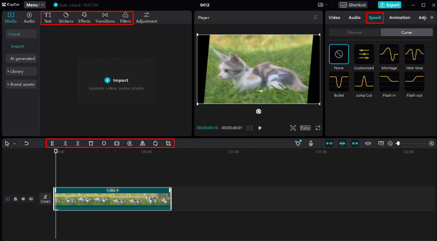Start voiceover recording with microphone icon

[311, 143]
